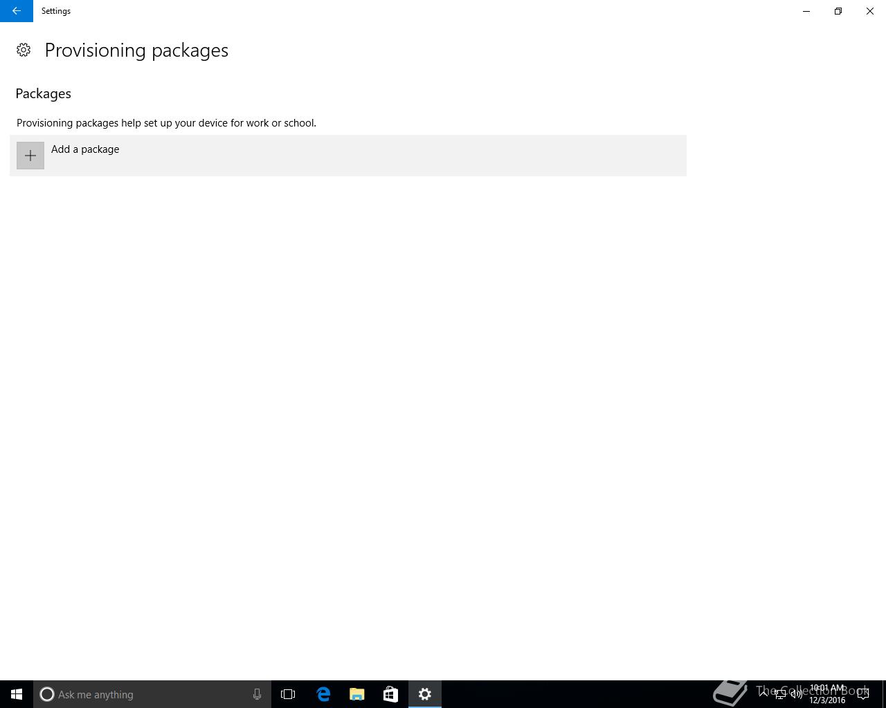The width and height of the screenshot is (886, 708).
Task: Open the Windows Store from the taskbar
Action: point(390,694)
